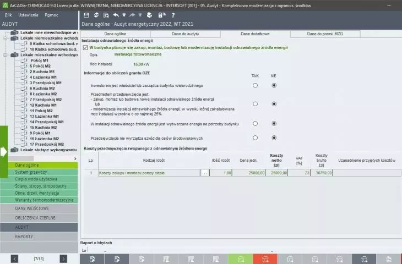Click the red highlighted report icon in bottom bar
Viewport: 402px width, 264px height.
tap(265, 259)
